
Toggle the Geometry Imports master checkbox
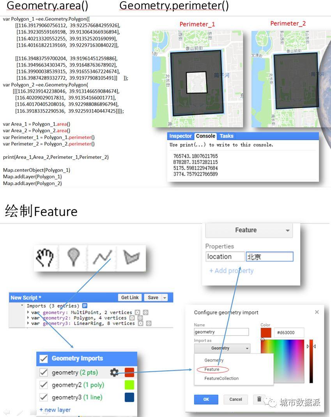(44, 359)
